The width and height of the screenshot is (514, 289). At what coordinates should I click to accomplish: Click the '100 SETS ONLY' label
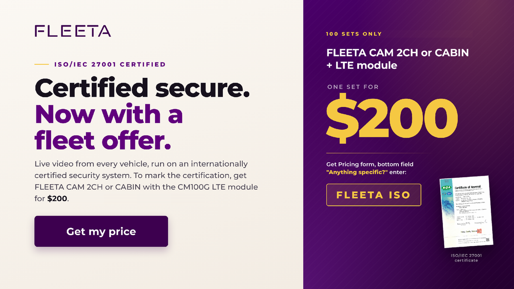354,34
